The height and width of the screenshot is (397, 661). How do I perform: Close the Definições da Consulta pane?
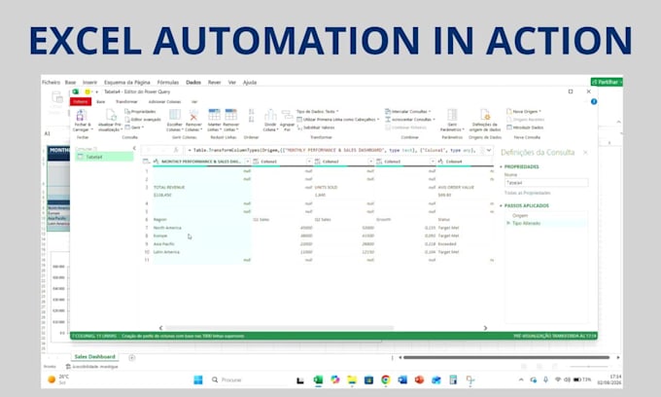tap(585, 153)
